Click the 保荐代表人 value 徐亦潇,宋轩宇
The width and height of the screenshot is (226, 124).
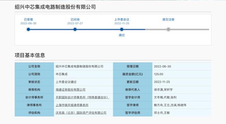(163, 90)
